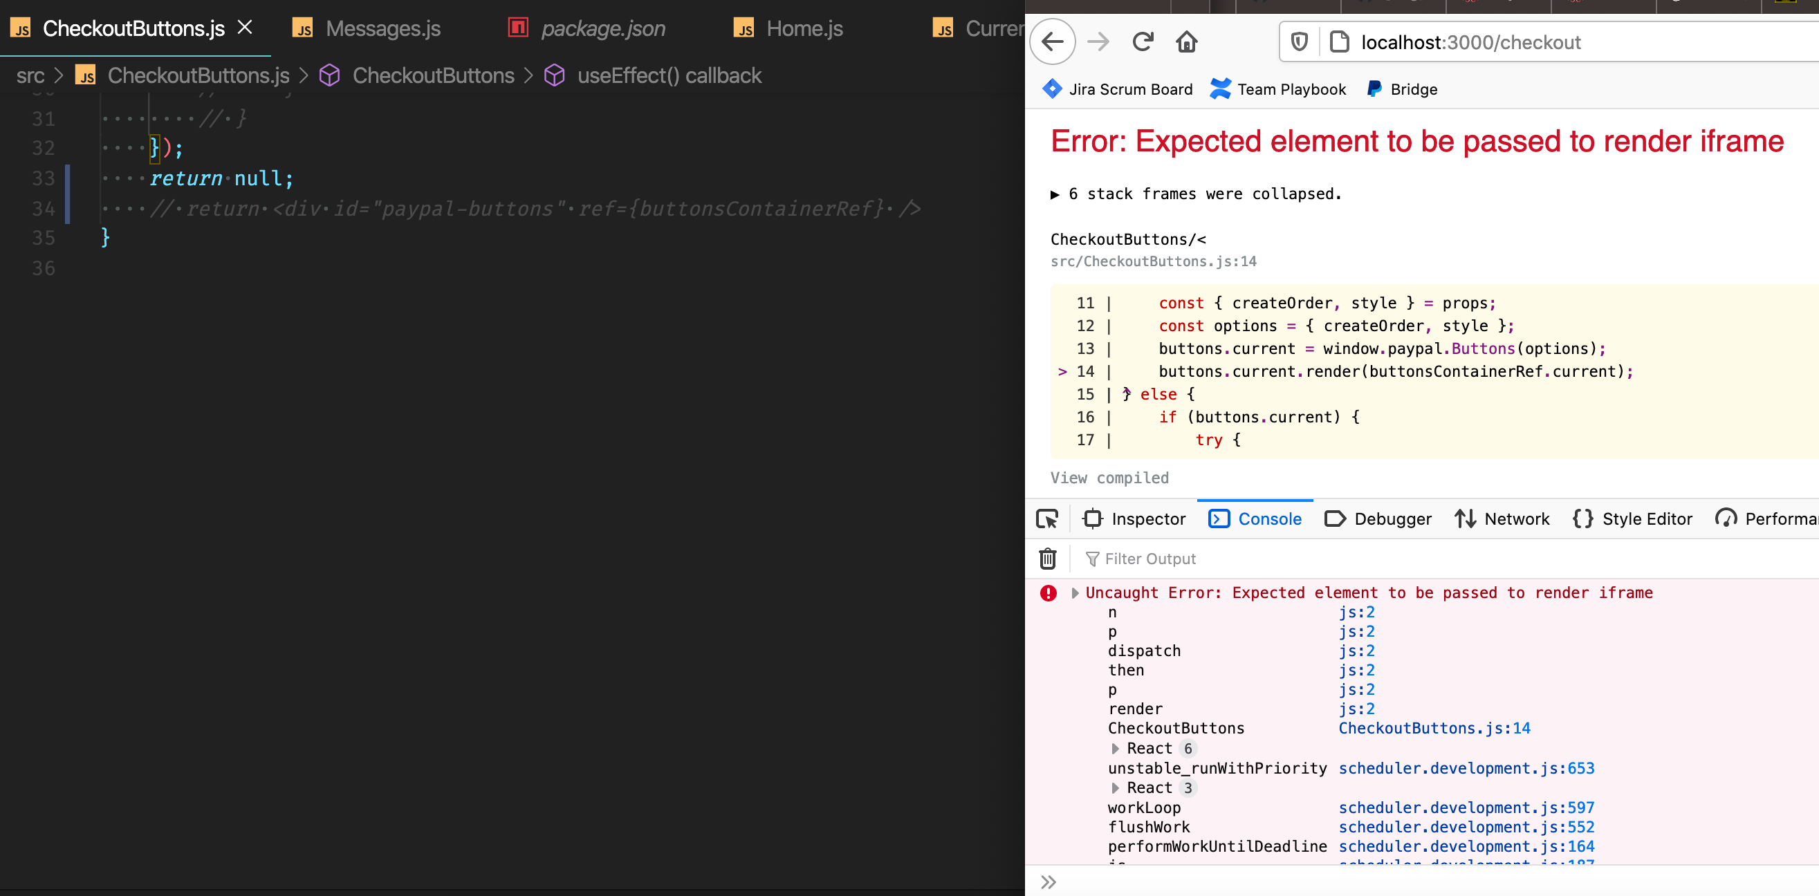The image size is (1819, 896).
Task: Click the Inspector tab icon
Action: pos(1091,519)
